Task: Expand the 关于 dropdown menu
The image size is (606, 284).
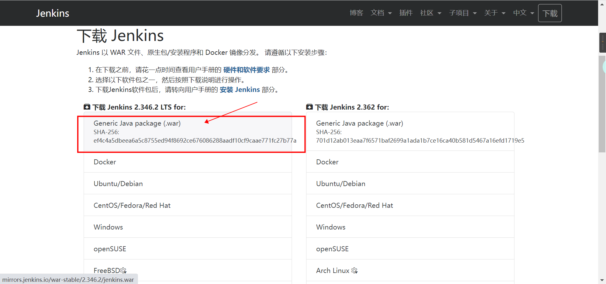Action: pyautogui.click(x=495, y=13)
